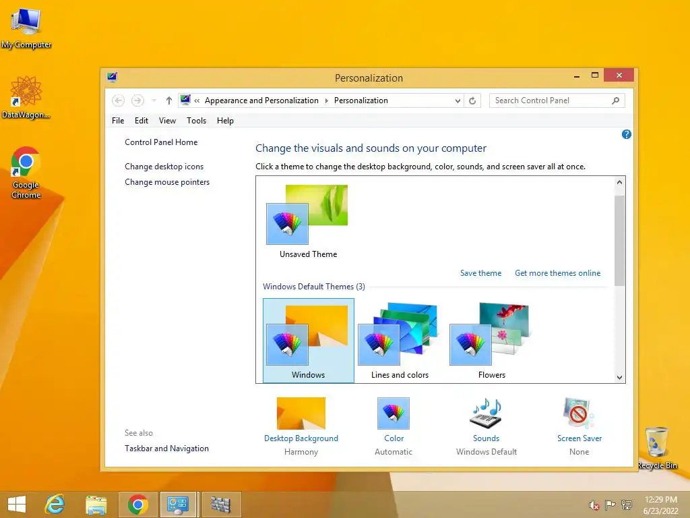
Task: Open the View menu
Action: (x=167, y=121)
